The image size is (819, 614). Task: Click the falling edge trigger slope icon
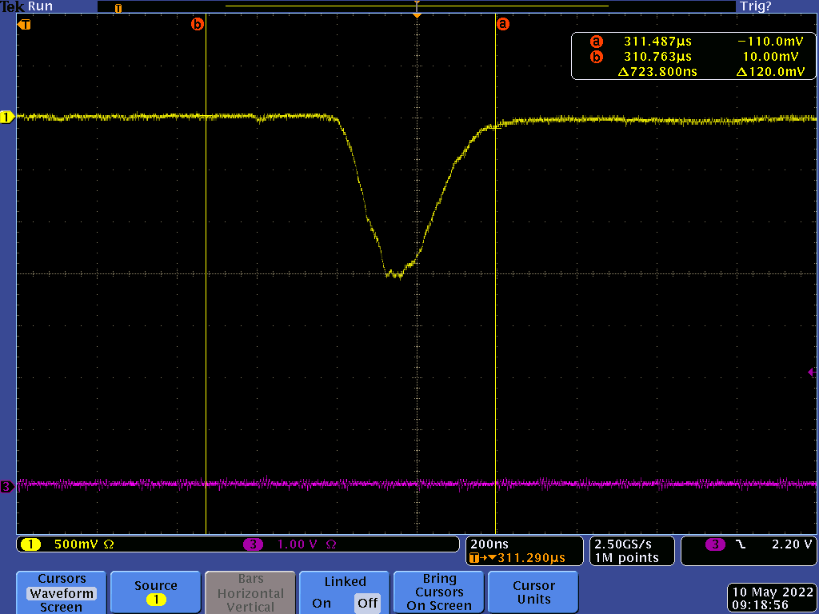(x=741, y=544)
